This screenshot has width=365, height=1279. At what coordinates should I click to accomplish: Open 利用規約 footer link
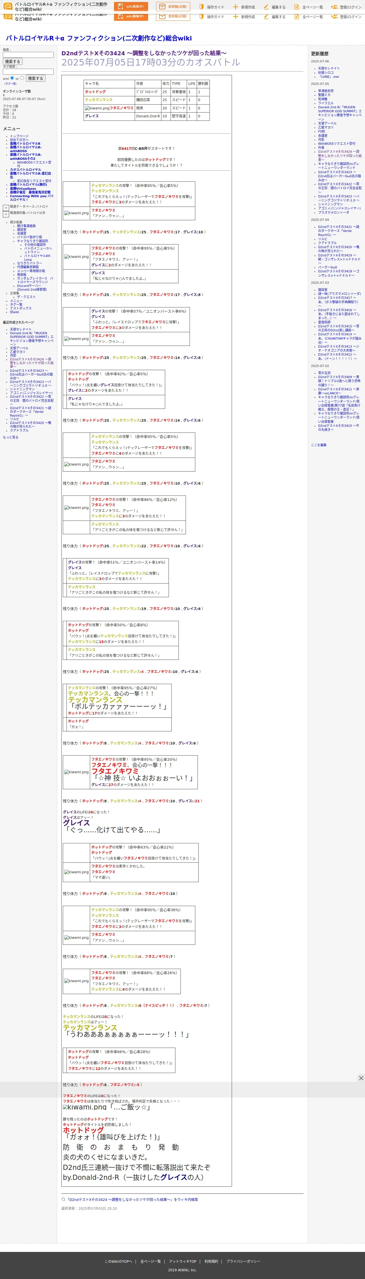pyautogui.click(x=211, y=1261)
